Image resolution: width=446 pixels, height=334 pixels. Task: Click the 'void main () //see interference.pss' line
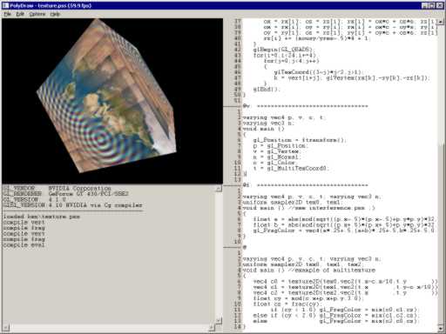click(x=309, y=208)
